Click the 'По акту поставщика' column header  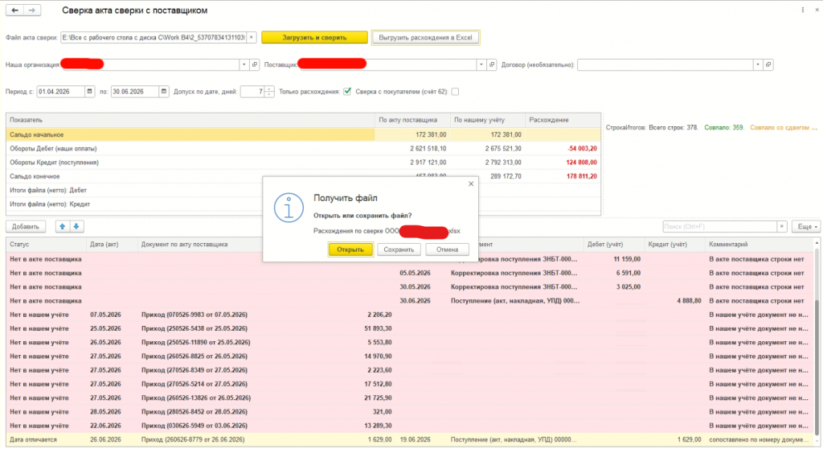412,120
